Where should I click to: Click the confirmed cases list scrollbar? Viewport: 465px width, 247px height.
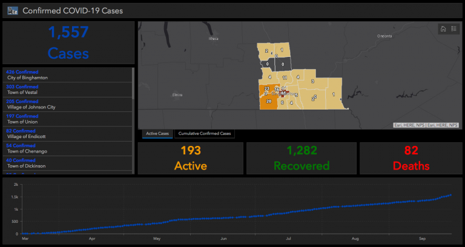coord(133,91)
